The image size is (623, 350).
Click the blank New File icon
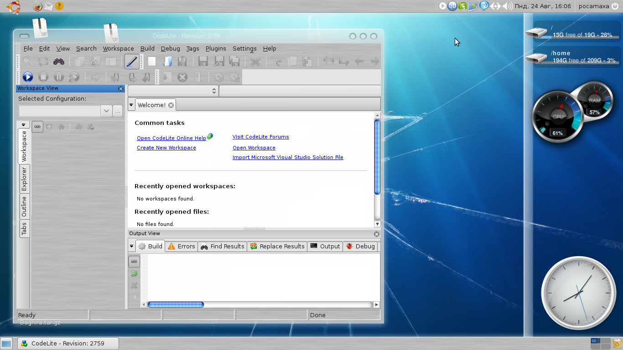coord(152,62)
